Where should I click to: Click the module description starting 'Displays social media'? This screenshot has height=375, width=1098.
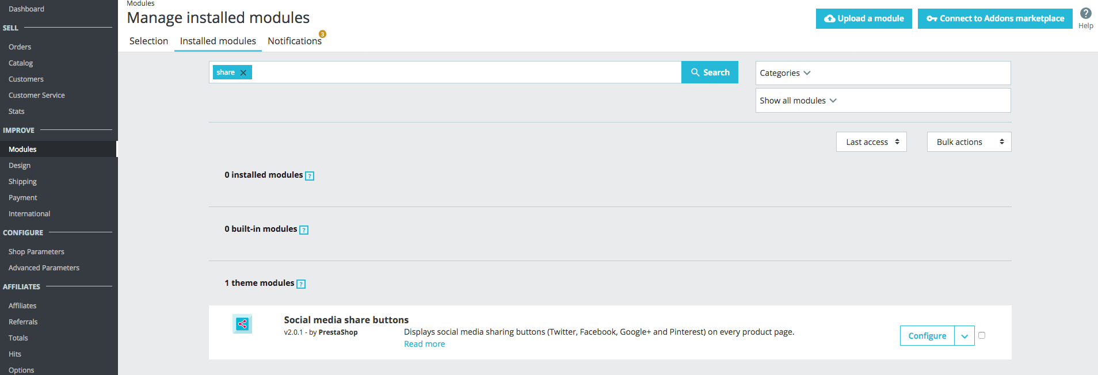pyautogui.click(x=599, y=332)
